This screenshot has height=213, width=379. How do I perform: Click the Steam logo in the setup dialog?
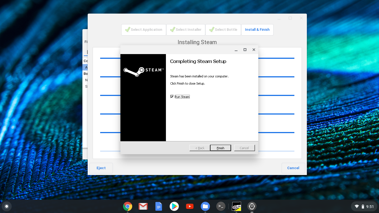click(143, 71)
